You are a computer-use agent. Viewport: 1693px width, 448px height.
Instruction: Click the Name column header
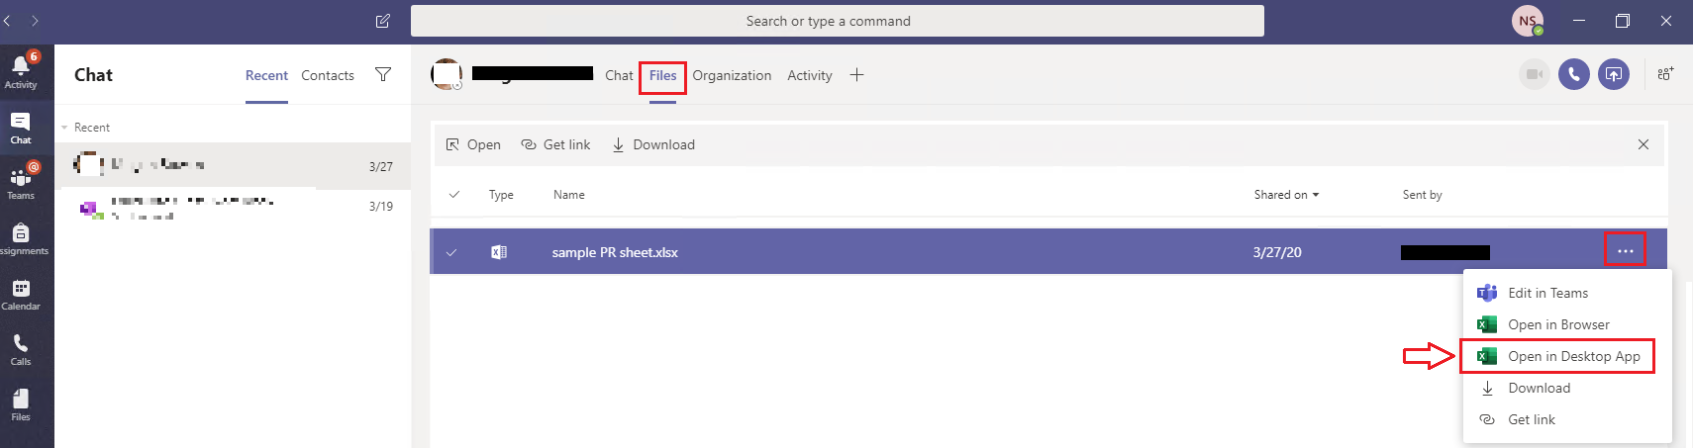click(569, 195)
